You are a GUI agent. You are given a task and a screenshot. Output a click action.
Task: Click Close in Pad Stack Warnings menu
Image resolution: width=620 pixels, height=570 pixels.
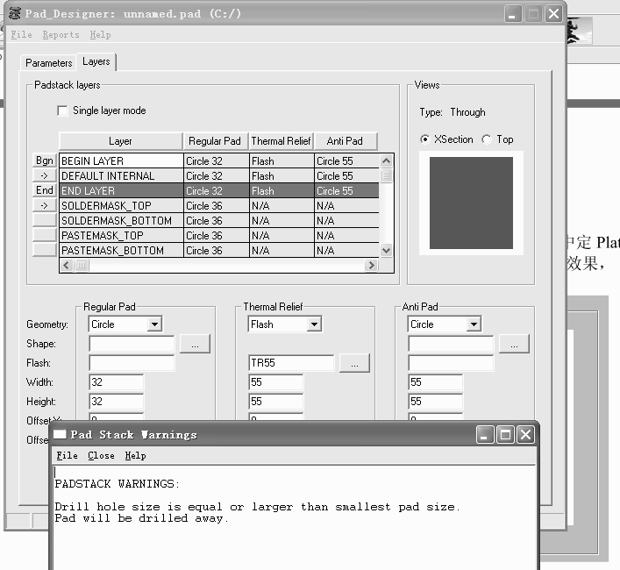click(101, 456)
